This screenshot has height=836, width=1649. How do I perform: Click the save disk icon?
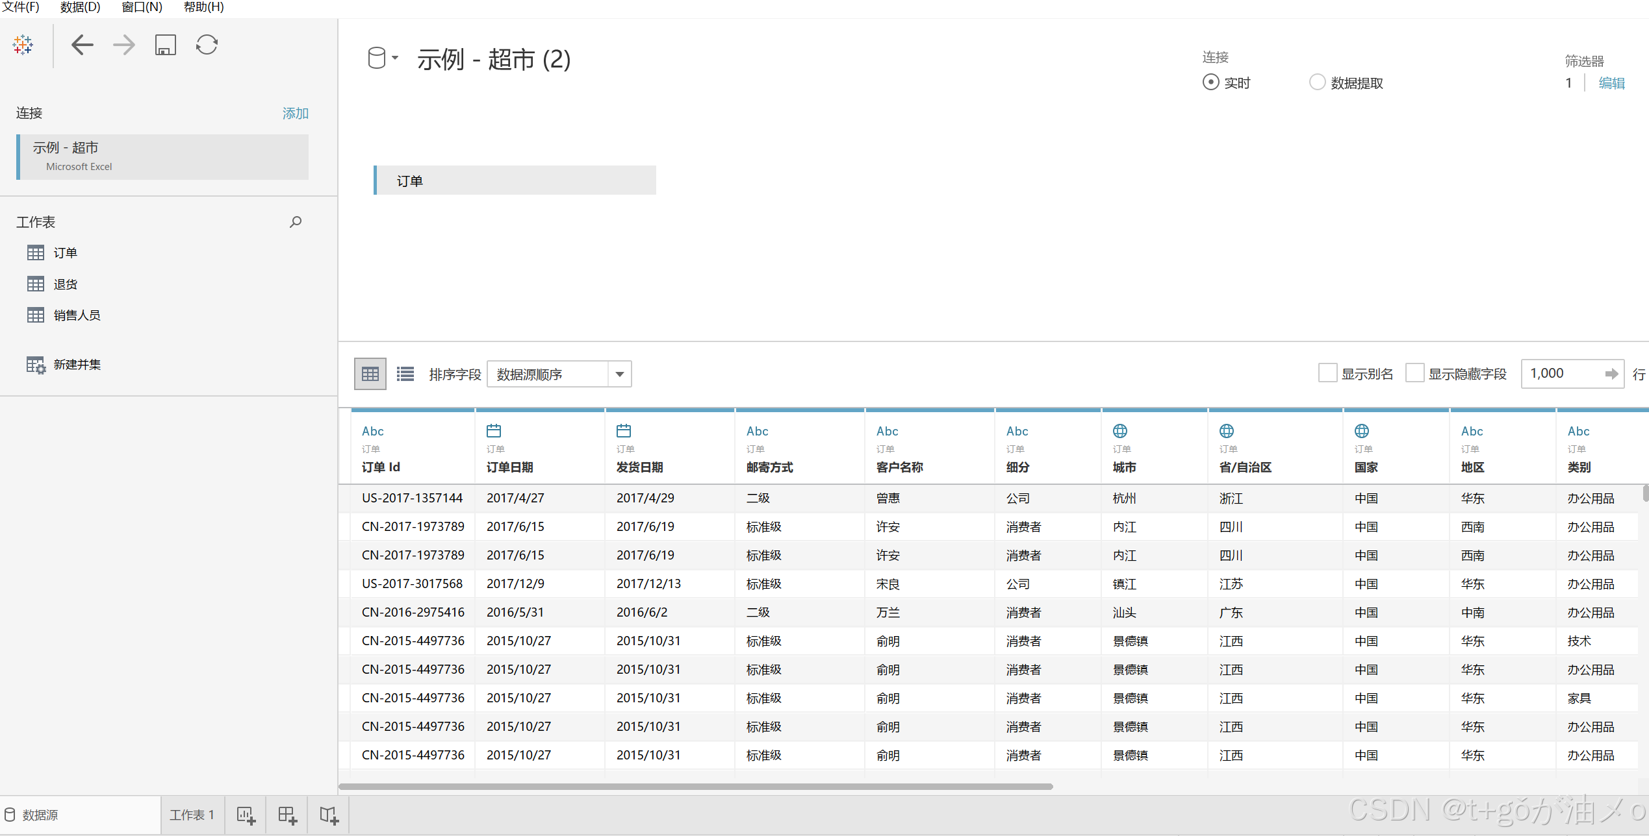tap(165, 45)
